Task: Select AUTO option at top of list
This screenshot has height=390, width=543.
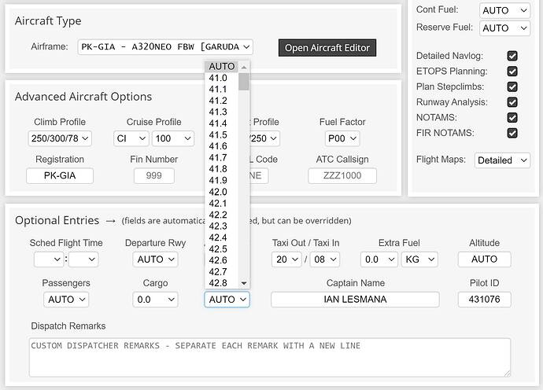Action: click(x=221, y=66)
